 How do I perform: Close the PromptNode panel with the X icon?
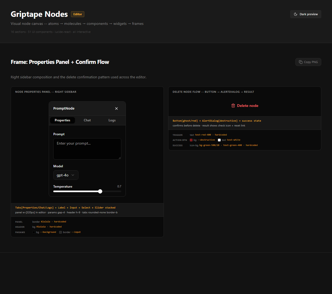[x=116, y=109]
